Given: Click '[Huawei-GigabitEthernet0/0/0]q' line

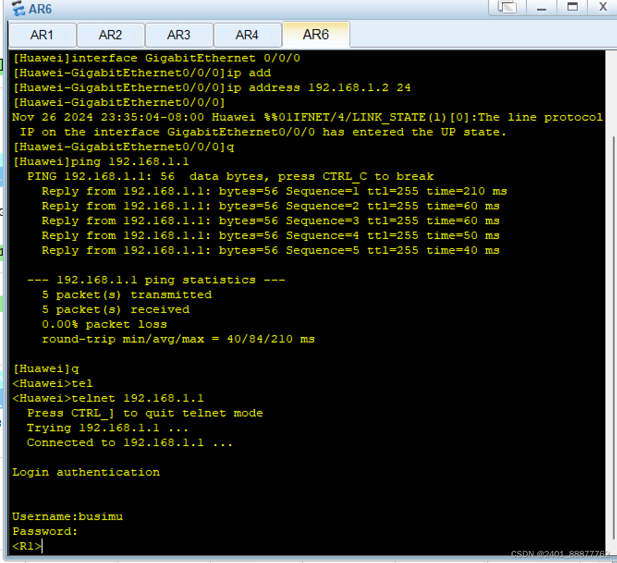Looking at the screenshot, I should (x=123, y=147).
